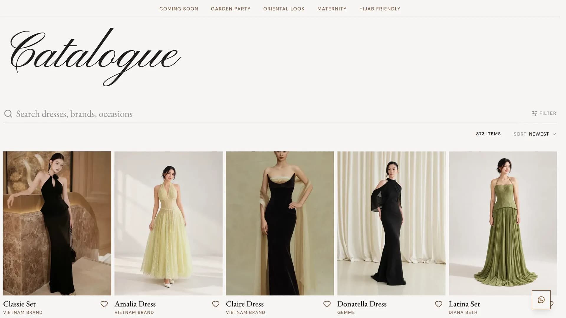566x318 pixels.
Task: Click the Amalia Dress title link
Action: 135,304
